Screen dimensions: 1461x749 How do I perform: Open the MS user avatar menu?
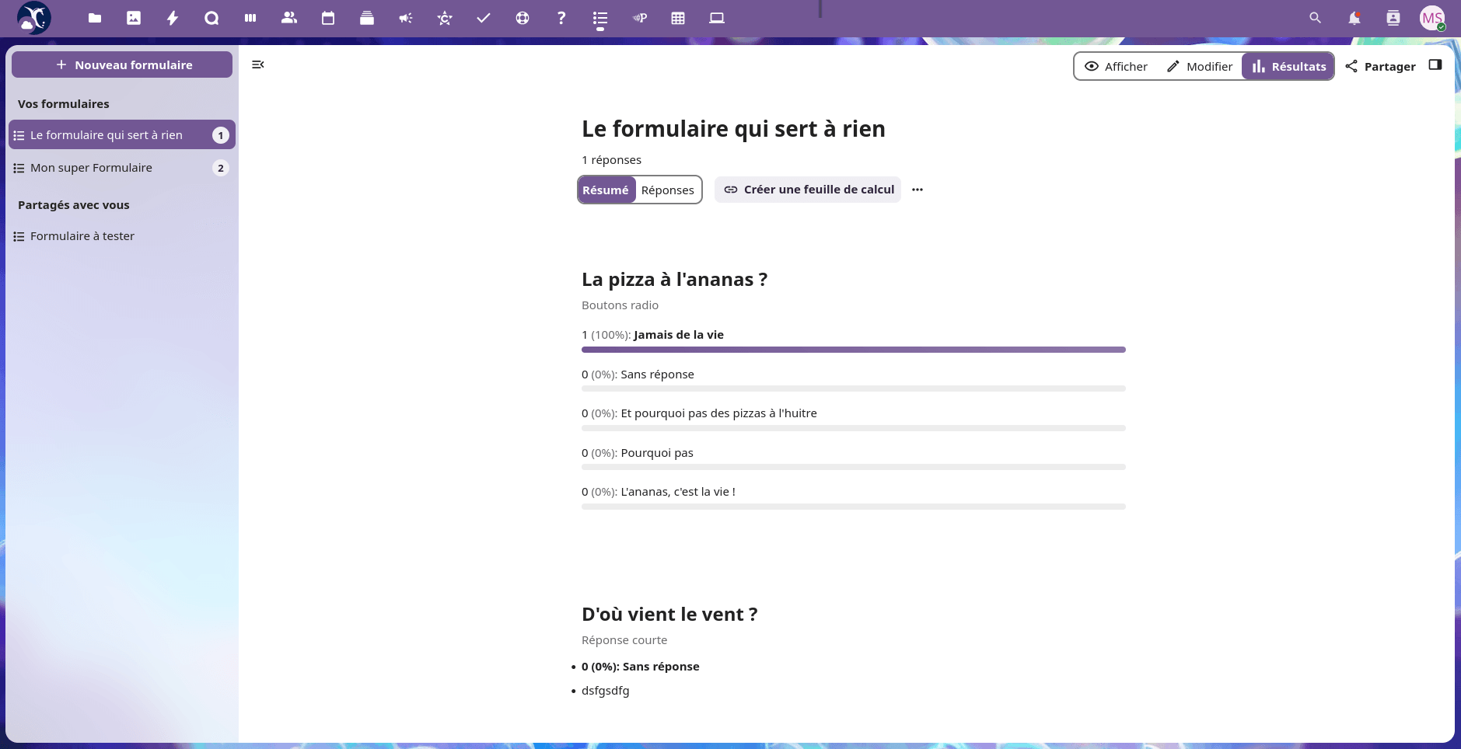(x=1431, y=18)
